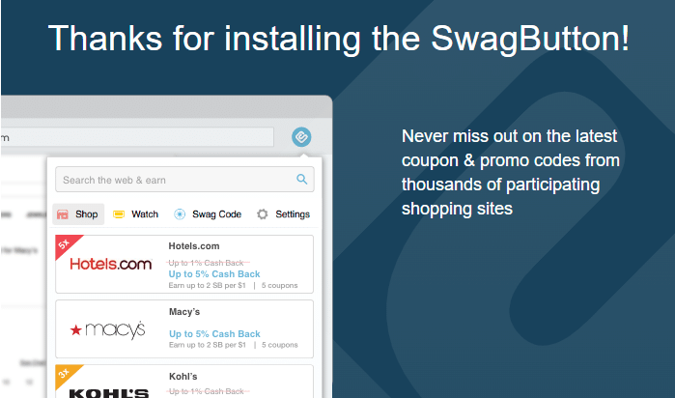Open Hotels.com Up to 5% Cash Back offer
Image resolution: width=675 pixels, height=398 pixels.
(x=214, y=274)
